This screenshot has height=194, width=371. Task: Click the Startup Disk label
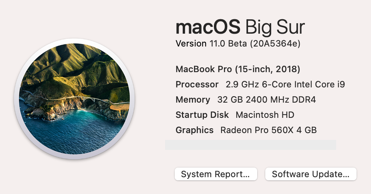coord(202,115)
